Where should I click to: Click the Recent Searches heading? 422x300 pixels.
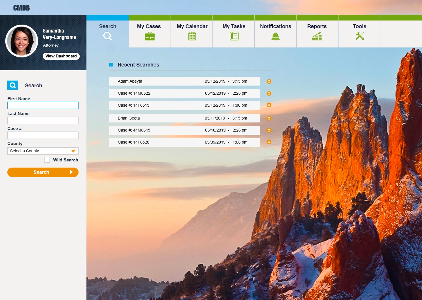coord(138,65)
